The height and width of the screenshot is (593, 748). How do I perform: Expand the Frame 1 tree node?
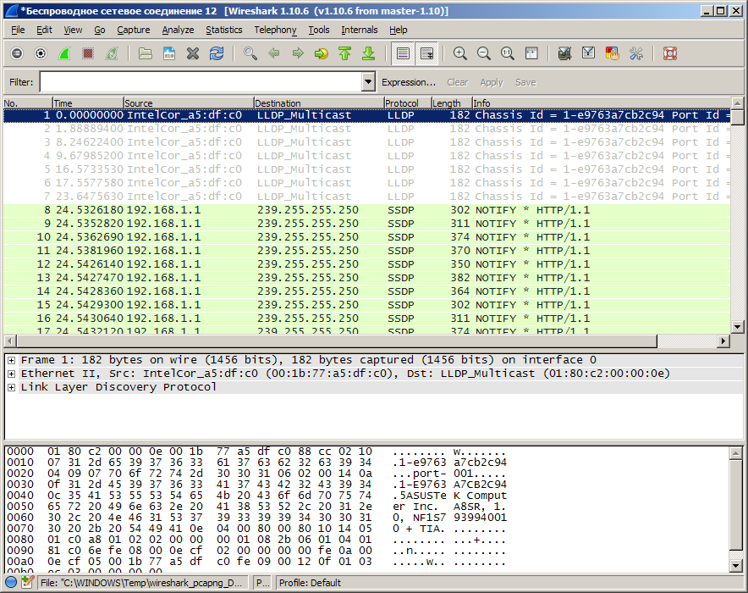[x=11, y=360]
